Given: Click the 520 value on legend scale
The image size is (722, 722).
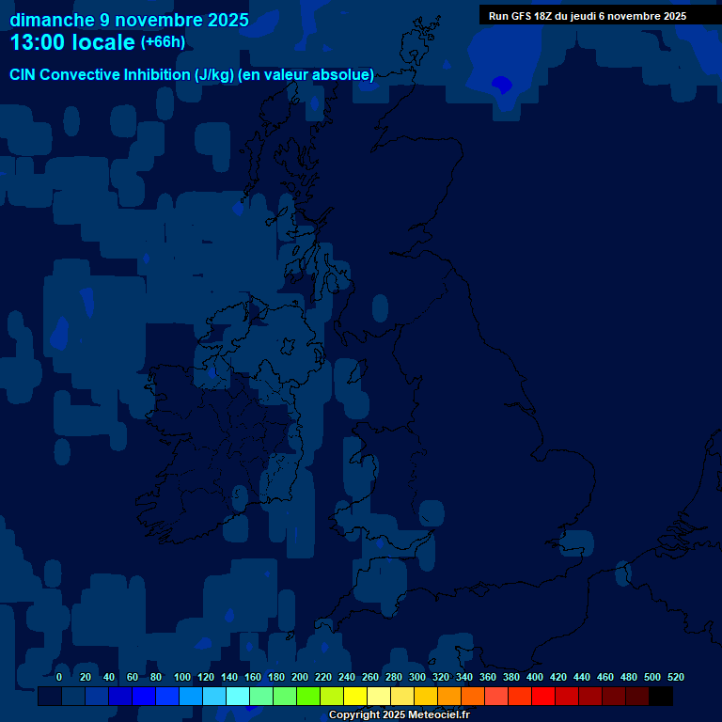Looking at the screenshot, I should (x=675, y=677).
